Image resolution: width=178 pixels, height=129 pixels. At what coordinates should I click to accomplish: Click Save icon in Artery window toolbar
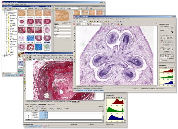pos(30,57)
